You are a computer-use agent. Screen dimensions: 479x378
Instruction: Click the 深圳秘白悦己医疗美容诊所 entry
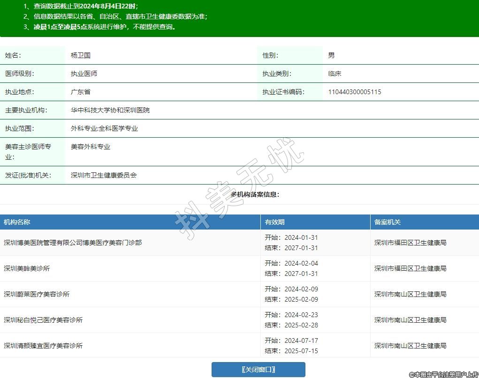coord(43,320)
